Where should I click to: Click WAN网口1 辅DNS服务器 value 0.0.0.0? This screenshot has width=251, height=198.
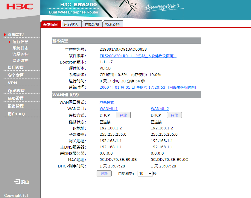tap(106, 153)
